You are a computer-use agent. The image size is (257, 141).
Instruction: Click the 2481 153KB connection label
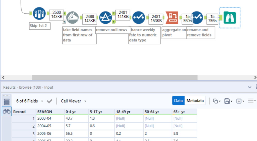pos(156,19)
